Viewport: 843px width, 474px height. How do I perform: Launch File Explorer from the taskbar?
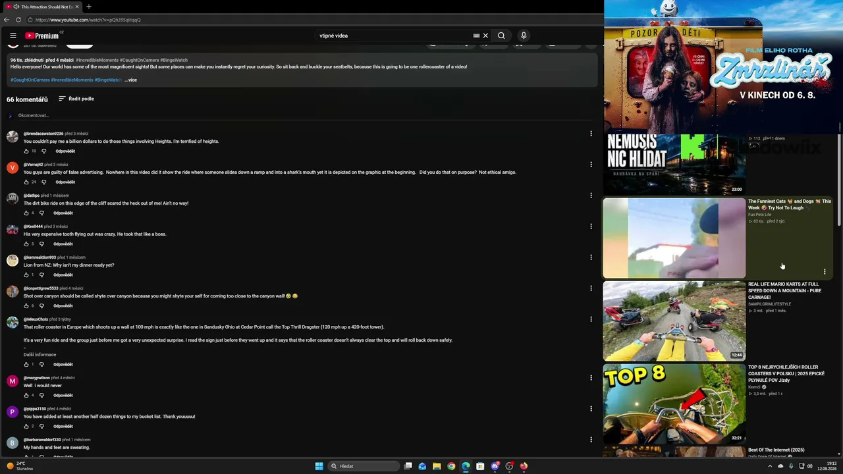[437, 466]
